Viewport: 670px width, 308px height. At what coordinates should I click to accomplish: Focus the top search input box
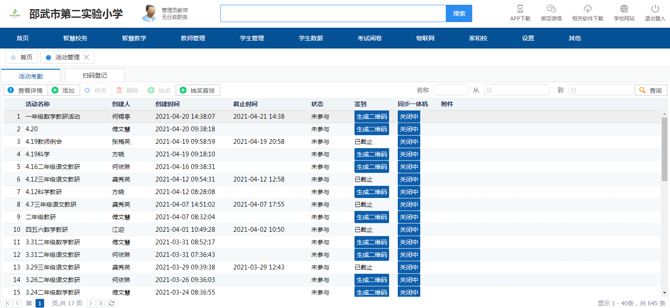[333, 13]
